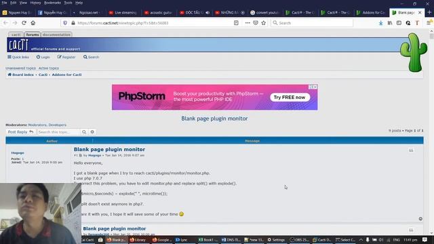Image resolution: width=434 pixels, height=244 pixels.
Task: Close the PhpStorm ad with X
Action: point(315,87)
